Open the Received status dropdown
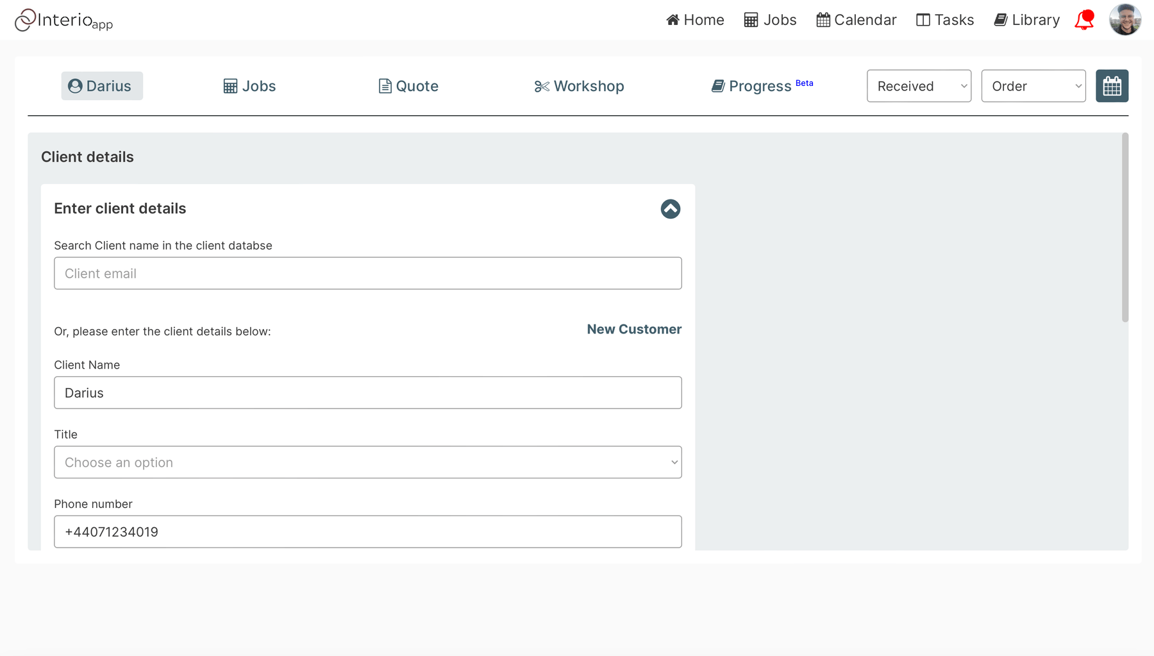1154x656 pixels. (x=919, y=86)
